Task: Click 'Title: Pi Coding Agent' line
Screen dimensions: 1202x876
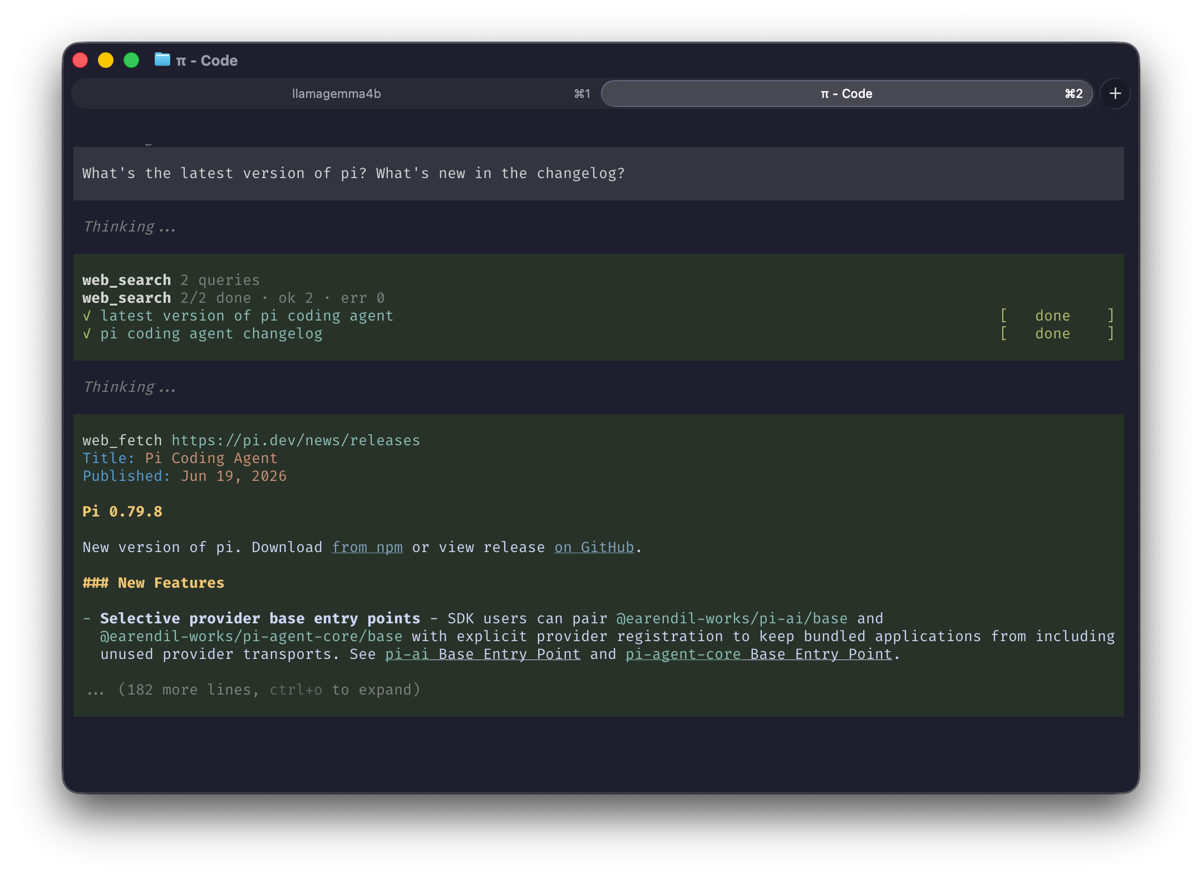Action: (x=180, y=458)
